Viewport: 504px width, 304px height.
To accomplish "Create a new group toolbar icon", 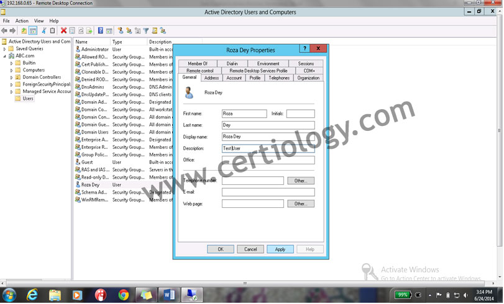I will click(129, 31).
